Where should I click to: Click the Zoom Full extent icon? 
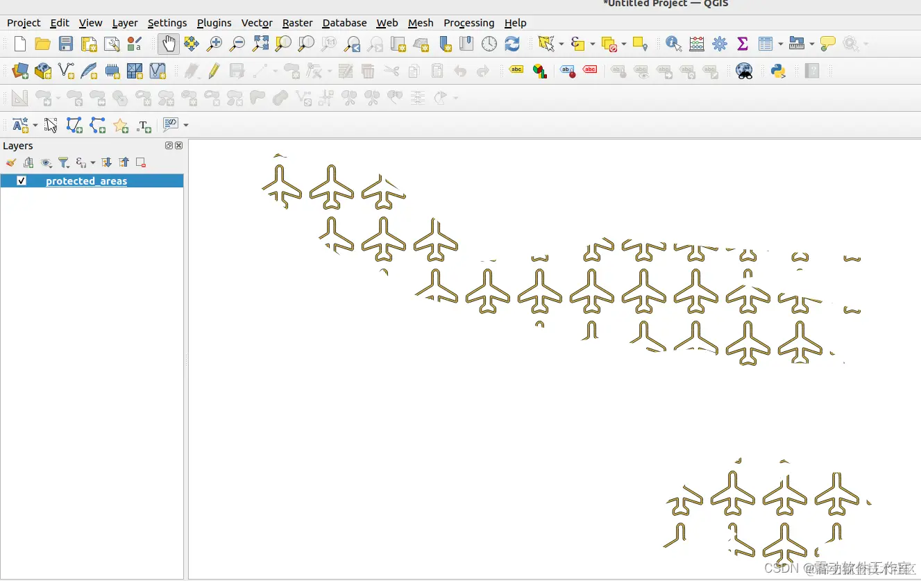260,44
